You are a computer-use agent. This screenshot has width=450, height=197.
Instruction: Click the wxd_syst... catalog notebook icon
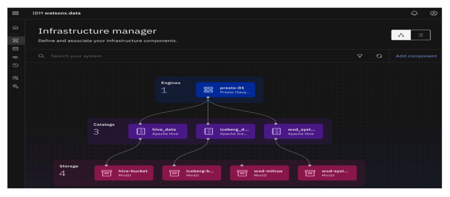click(276, 132)
